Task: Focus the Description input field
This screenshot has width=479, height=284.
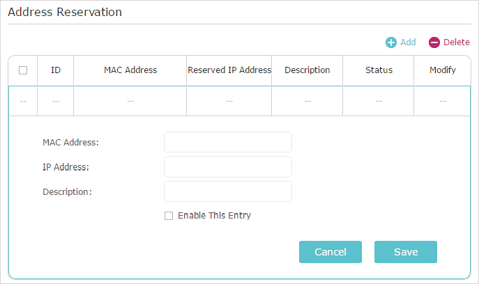Action: [228, 191]
